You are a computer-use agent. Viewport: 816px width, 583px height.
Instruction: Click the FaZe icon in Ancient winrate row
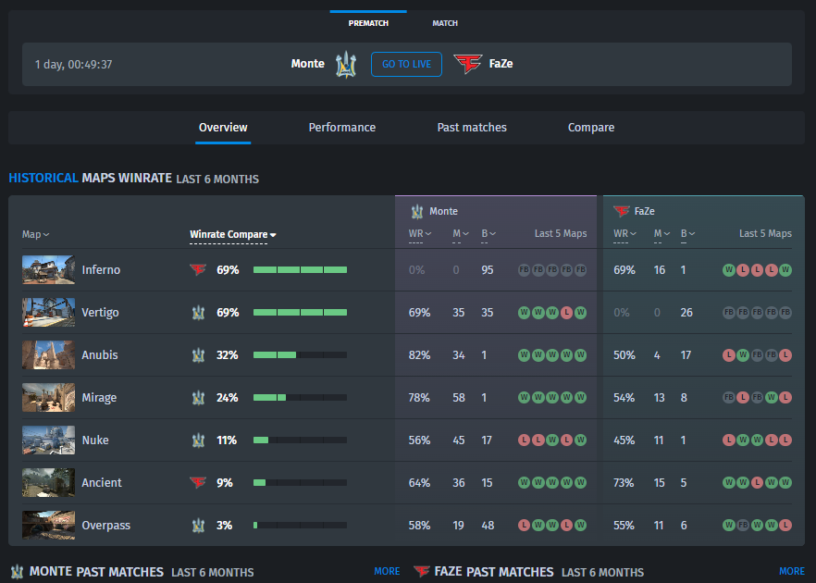[198, 482]
